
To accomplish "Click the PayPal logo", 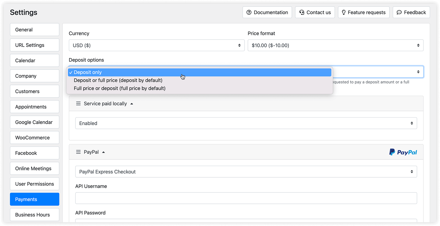I will 403,152.
